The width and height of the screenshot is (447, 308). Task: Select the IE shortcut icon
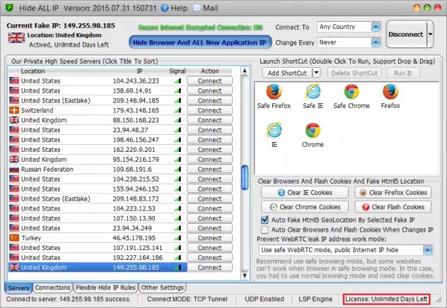[274, 131]
